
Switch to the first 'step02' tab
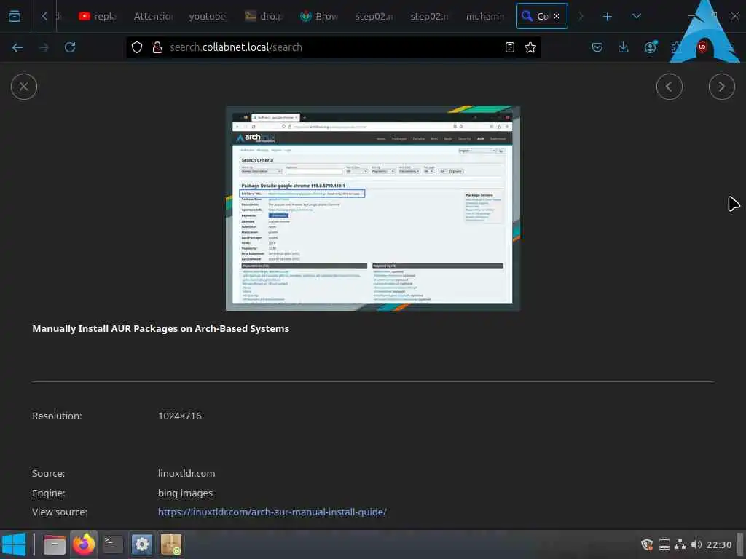tap(374, 17)
